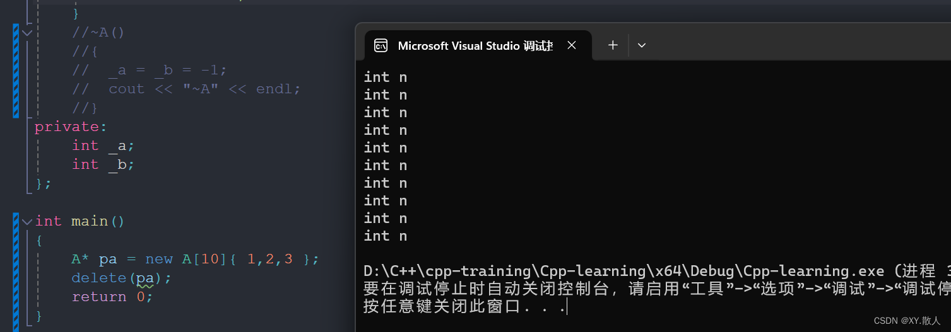Screen dimensions: 951x332
Task: Open a new terminal tab with plus button
Action: pos(613,45)
